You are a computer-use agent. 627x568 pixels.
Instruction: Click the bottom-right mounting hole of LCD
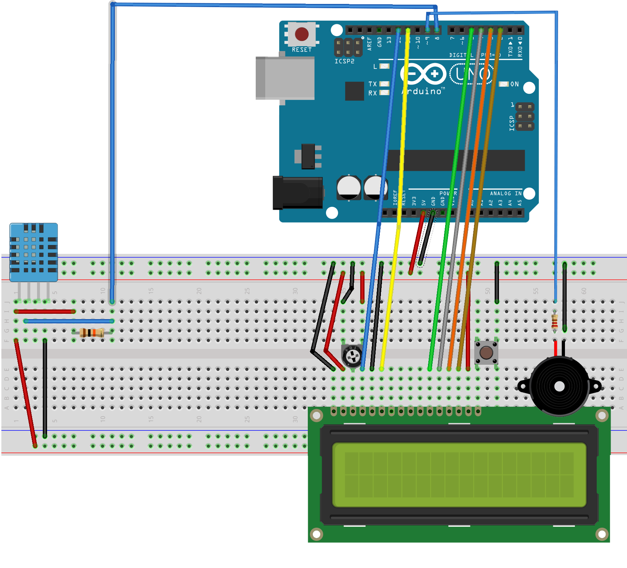tap(602, 534)
